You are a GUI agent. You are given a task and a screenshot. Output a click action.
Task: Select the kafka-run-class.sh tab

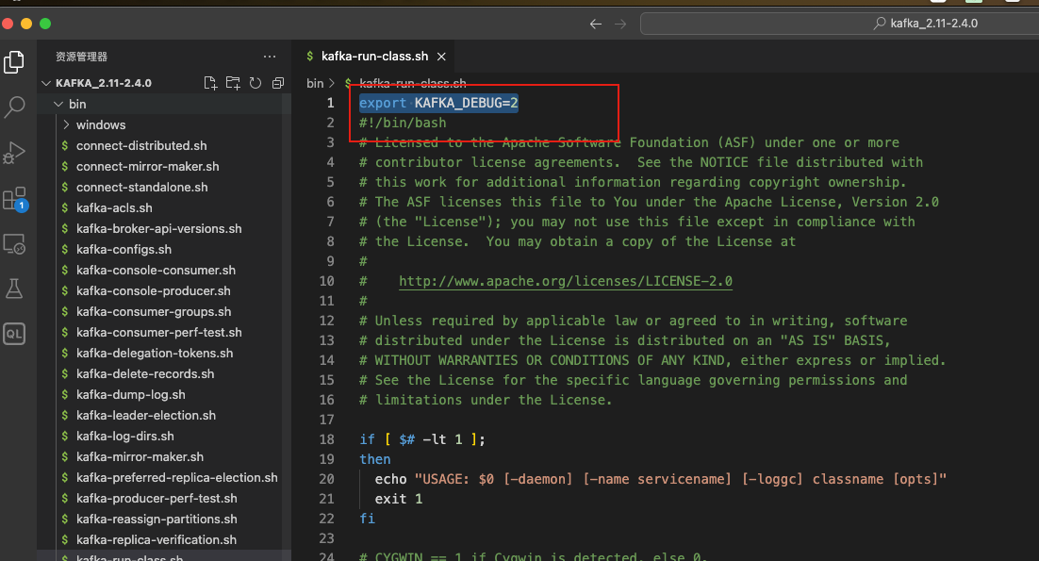pos(374,57)
